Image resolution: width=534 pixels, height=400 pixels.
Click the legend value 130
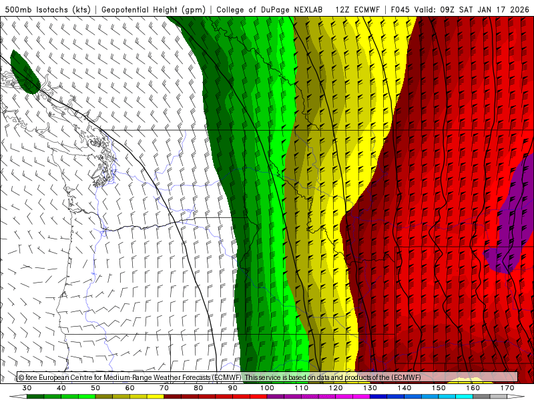(x=370, y=388)
